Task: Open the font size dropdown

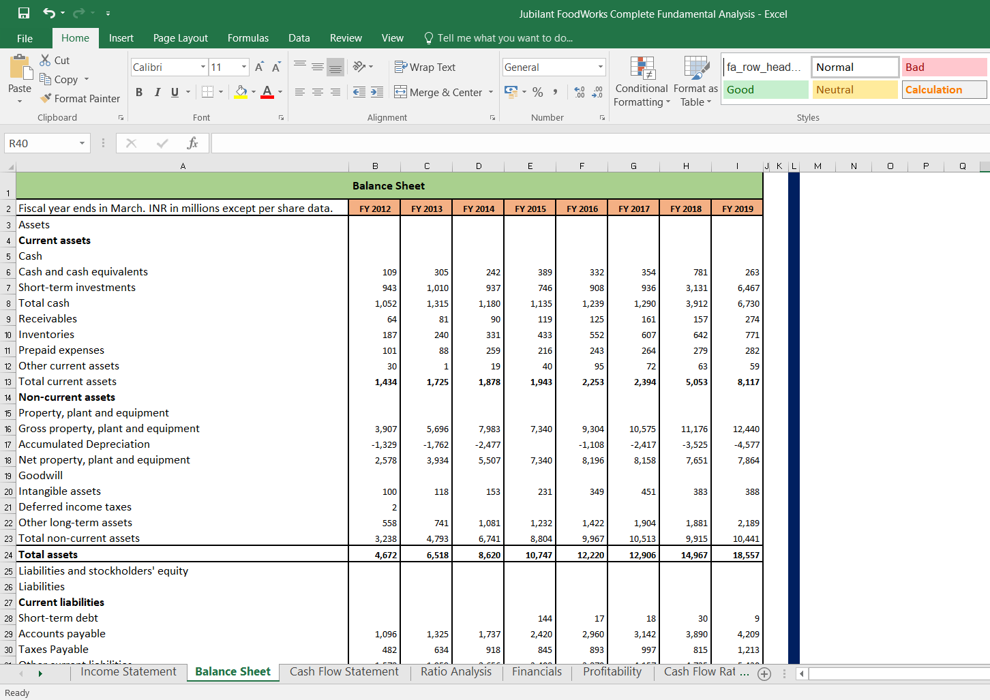Action: tap(244, 67)
